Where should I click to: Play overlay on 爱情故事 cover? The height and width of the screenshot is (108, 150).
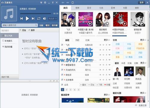pyautogui.click(x=142, y=24)
